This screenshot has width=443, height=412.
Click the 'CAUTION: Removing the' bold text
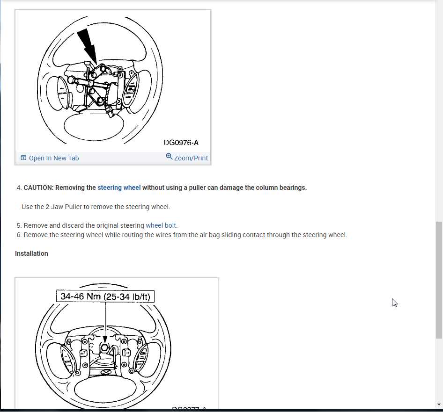click(x=59, y=188)
